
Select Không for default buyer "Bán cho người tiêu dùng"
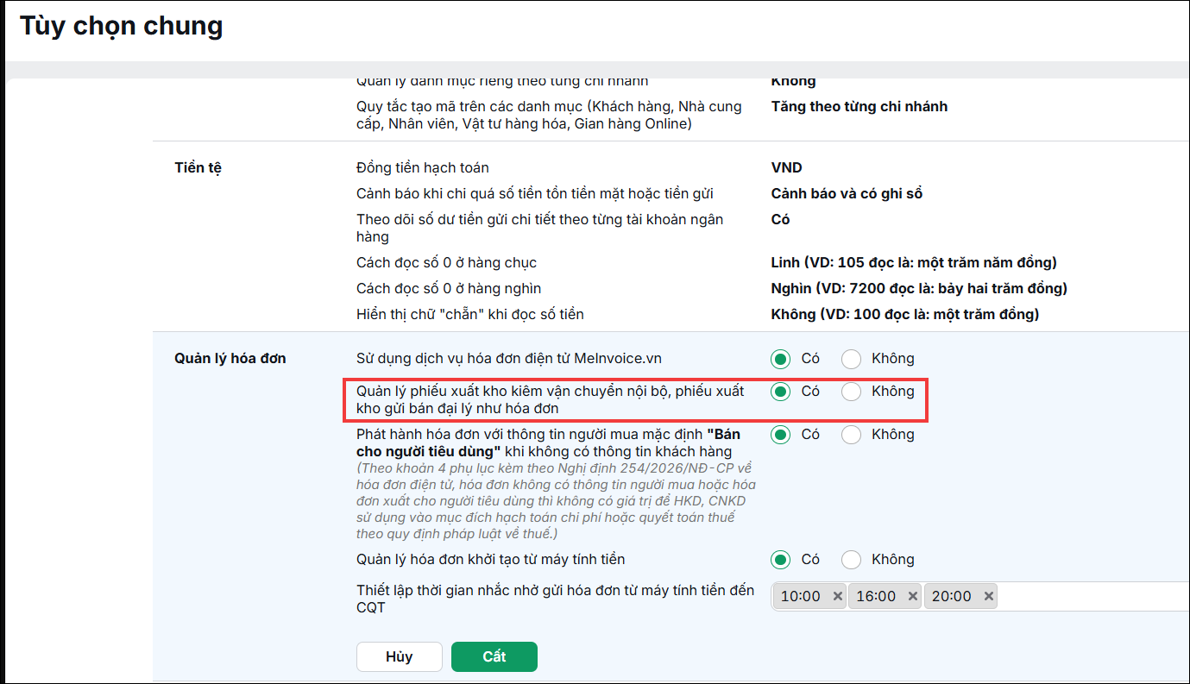[852, 435]
